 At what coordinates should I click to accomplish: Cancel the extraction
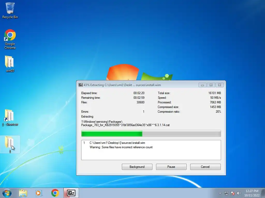click(x=205, y=167)
